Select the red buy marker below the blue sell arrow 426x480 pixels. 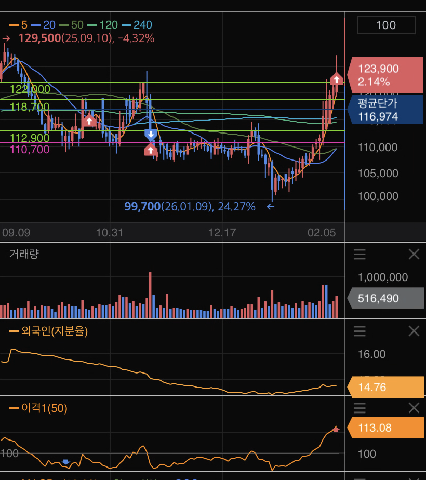pyautogui.click(x=150, y=150)
